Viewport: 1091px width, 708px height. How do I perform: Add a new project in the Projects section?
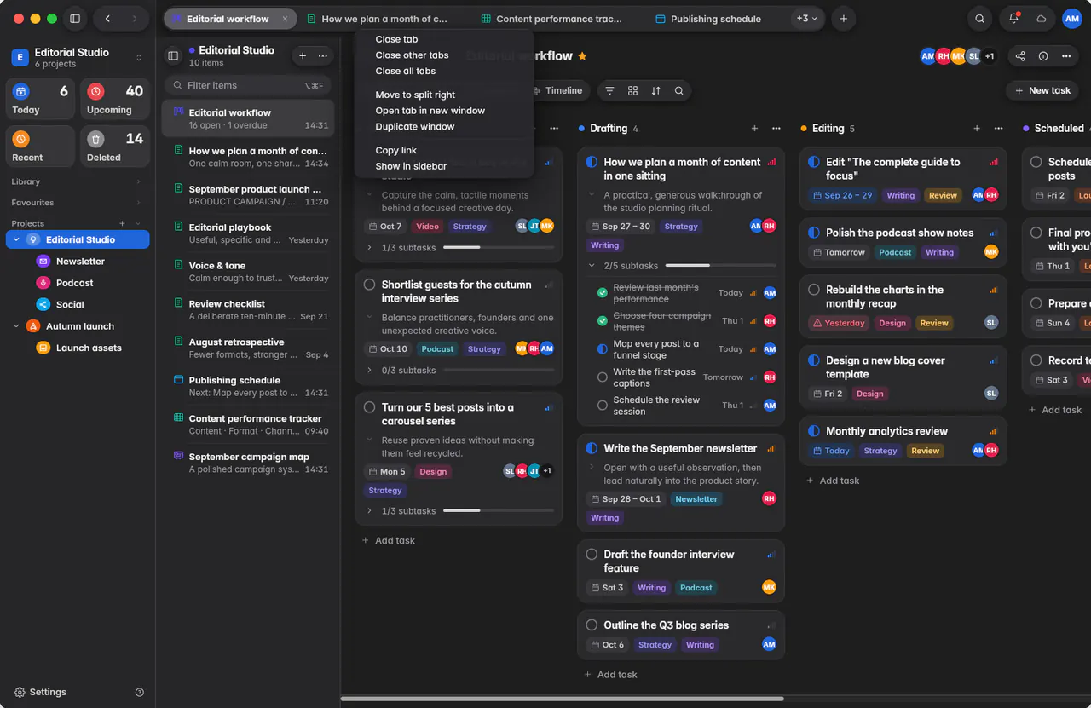[x=123, y=223]
